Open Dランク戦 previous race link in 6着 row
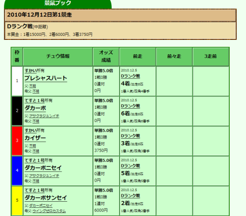Viewport: 246px width, 216px height. point(130,106)
